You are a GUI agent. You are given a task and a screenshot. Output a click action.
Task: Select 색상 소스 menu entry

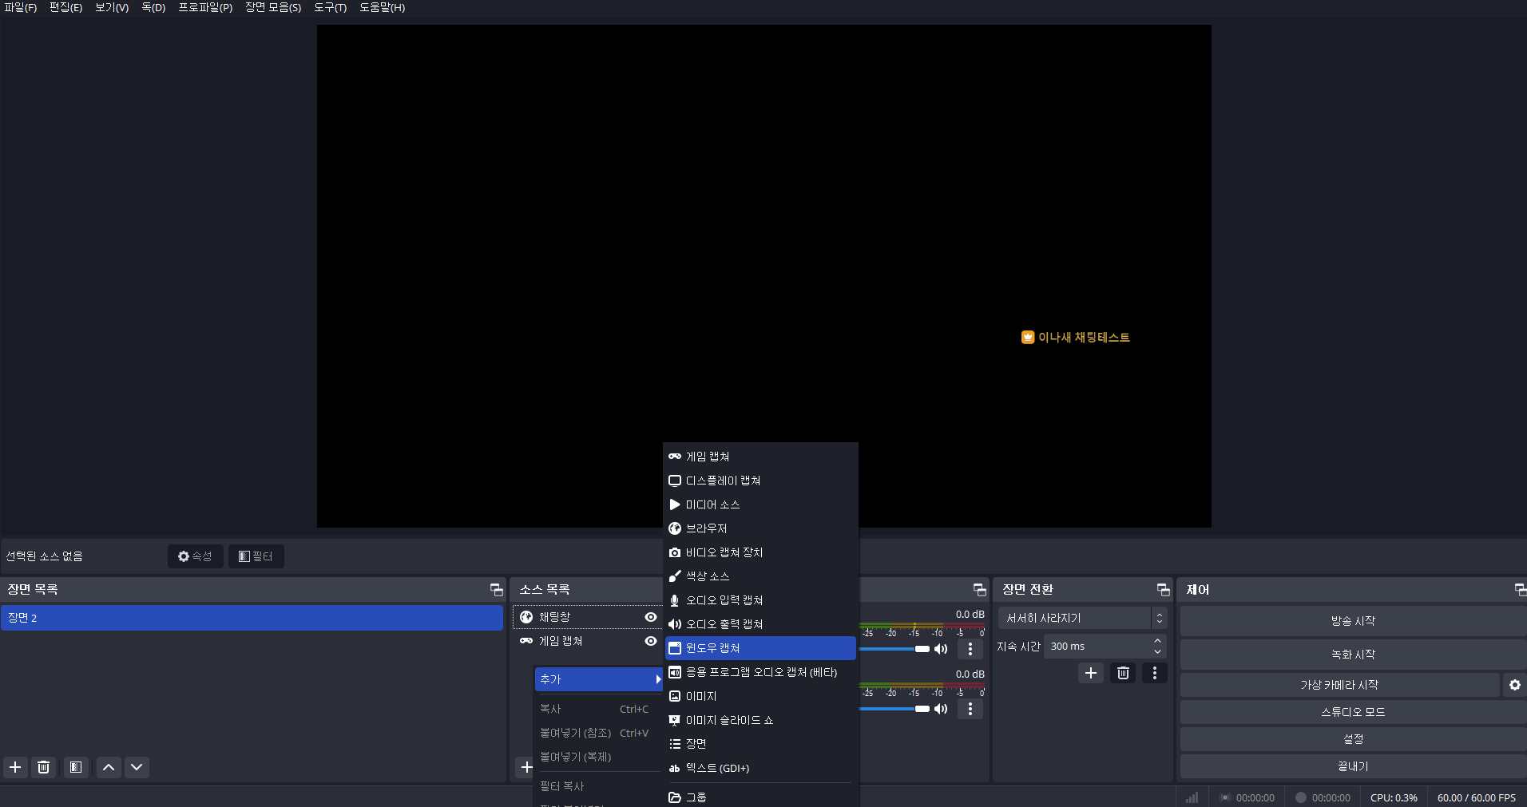pyautogui.click(x=760, y=576)
